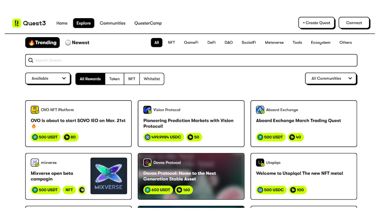Click the 500 USDT badge on Mixverse card
The width and height of the screenshot is (377, 213).
45,190
